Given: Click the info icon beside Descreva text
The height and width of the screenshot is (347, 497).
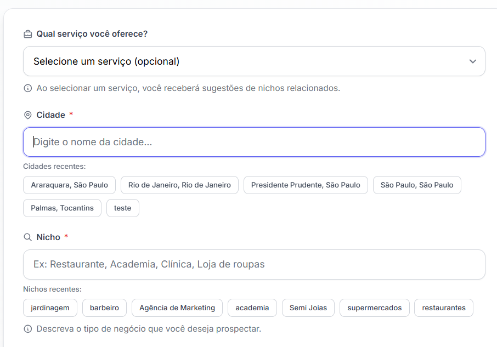Looking at the screenshot, I should point(28,329).
